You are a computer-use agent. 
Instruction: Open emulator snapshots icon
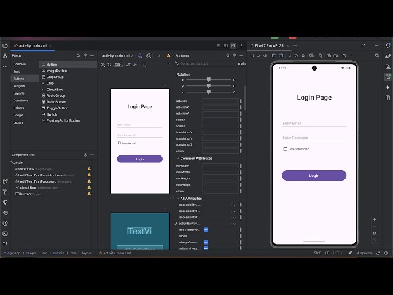[x=344, y=55]
